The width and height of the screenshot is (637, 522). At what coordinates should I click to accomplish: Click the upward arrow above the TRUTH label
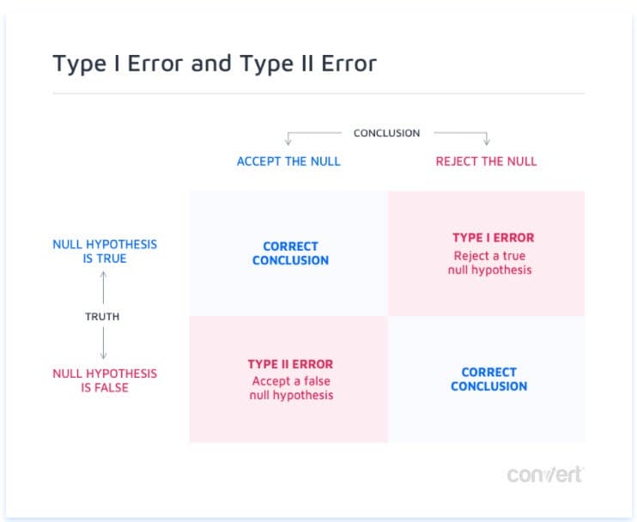(x=103, y=285)
